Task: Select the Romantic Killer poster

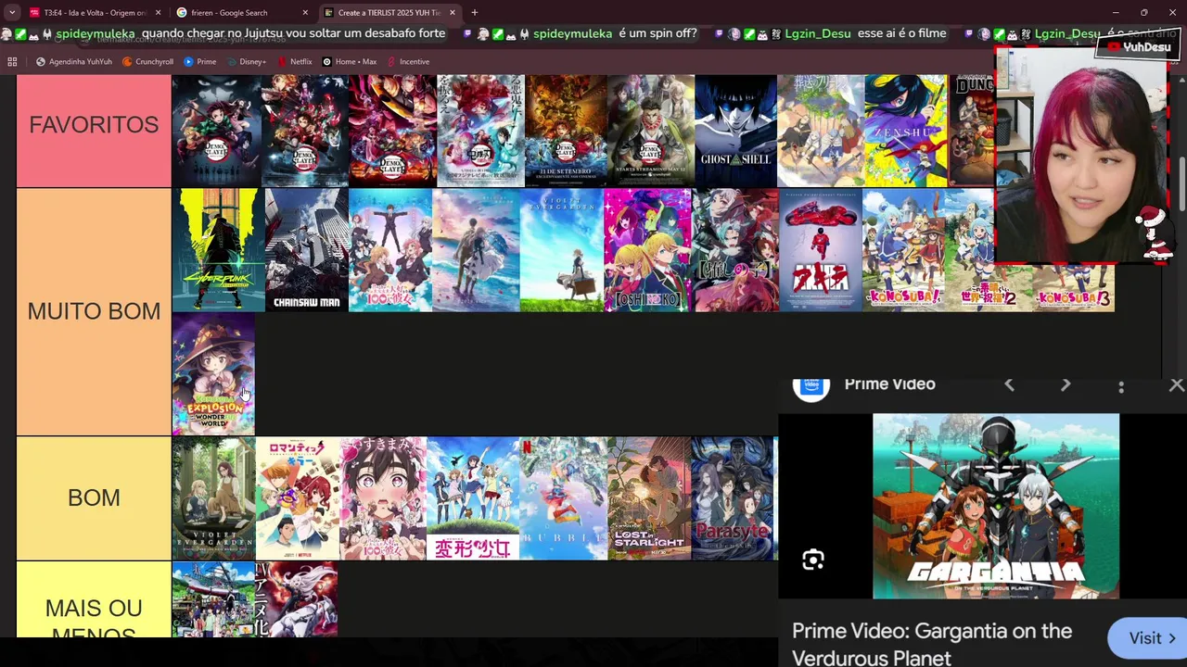Action: pyautogui.click(x=298, y=498)
